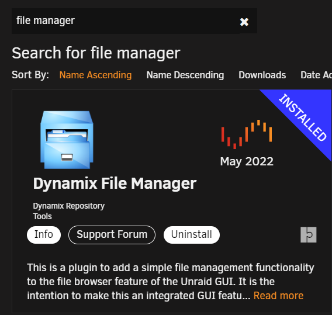
Task: Open Info for Dynamix File Manager
Action: pos(44,234)
